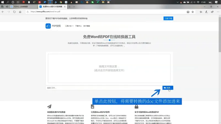Open the volume tray icon
Viewport: 221px width, 124px height.
coord(195,2)
